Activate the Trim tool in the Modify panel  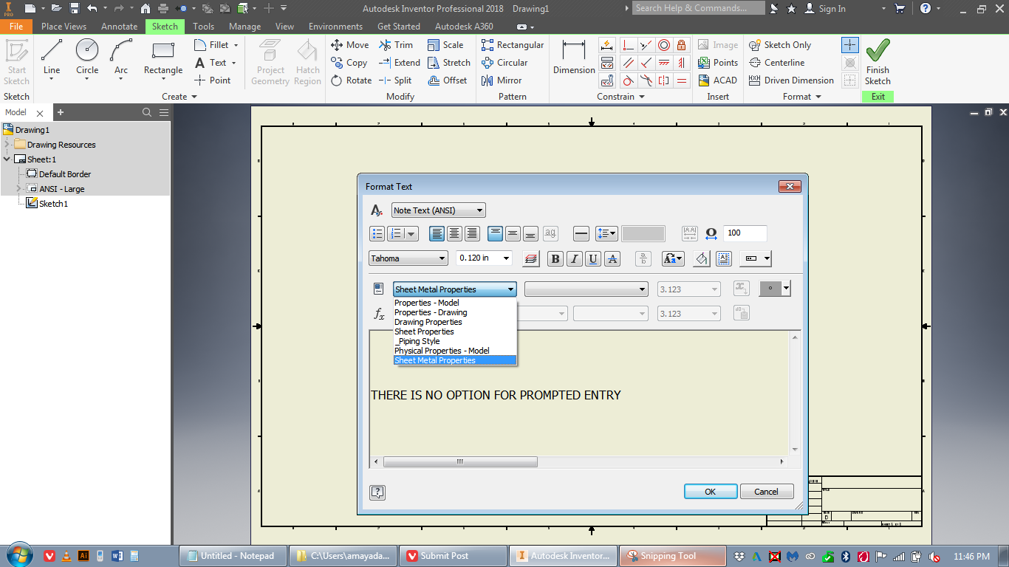point(397,44)
